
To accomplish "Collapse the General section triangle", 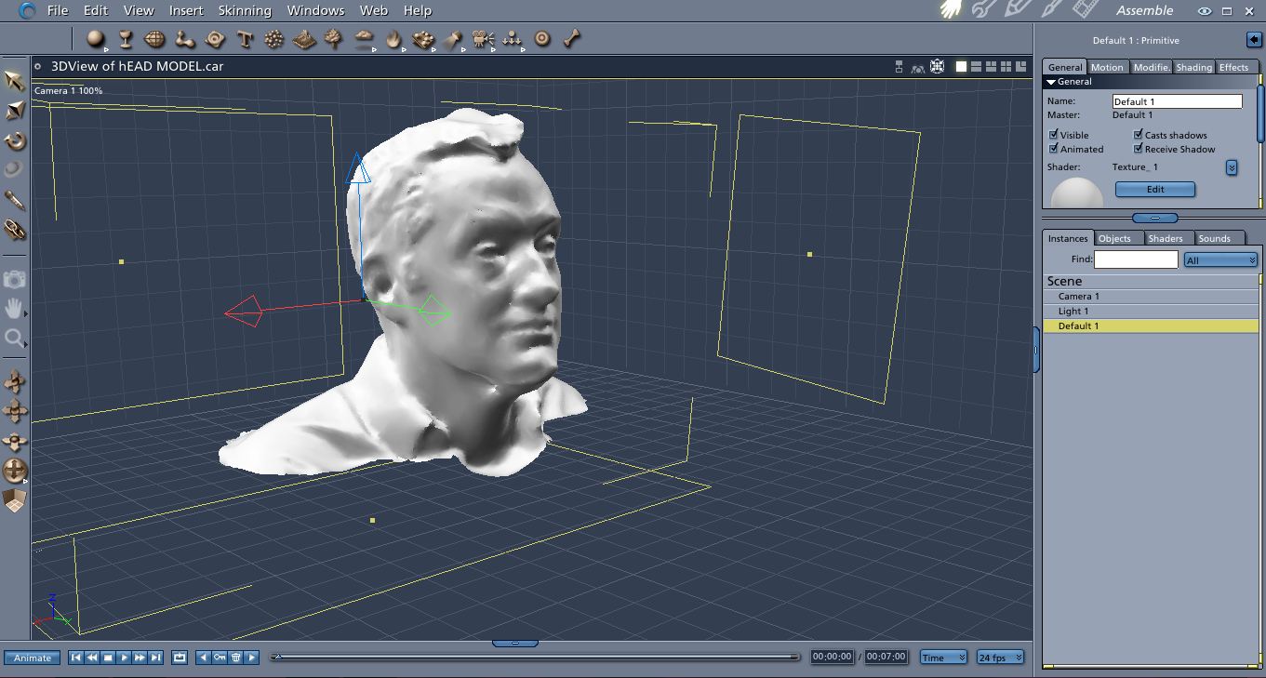I will tap(1051, 82).
